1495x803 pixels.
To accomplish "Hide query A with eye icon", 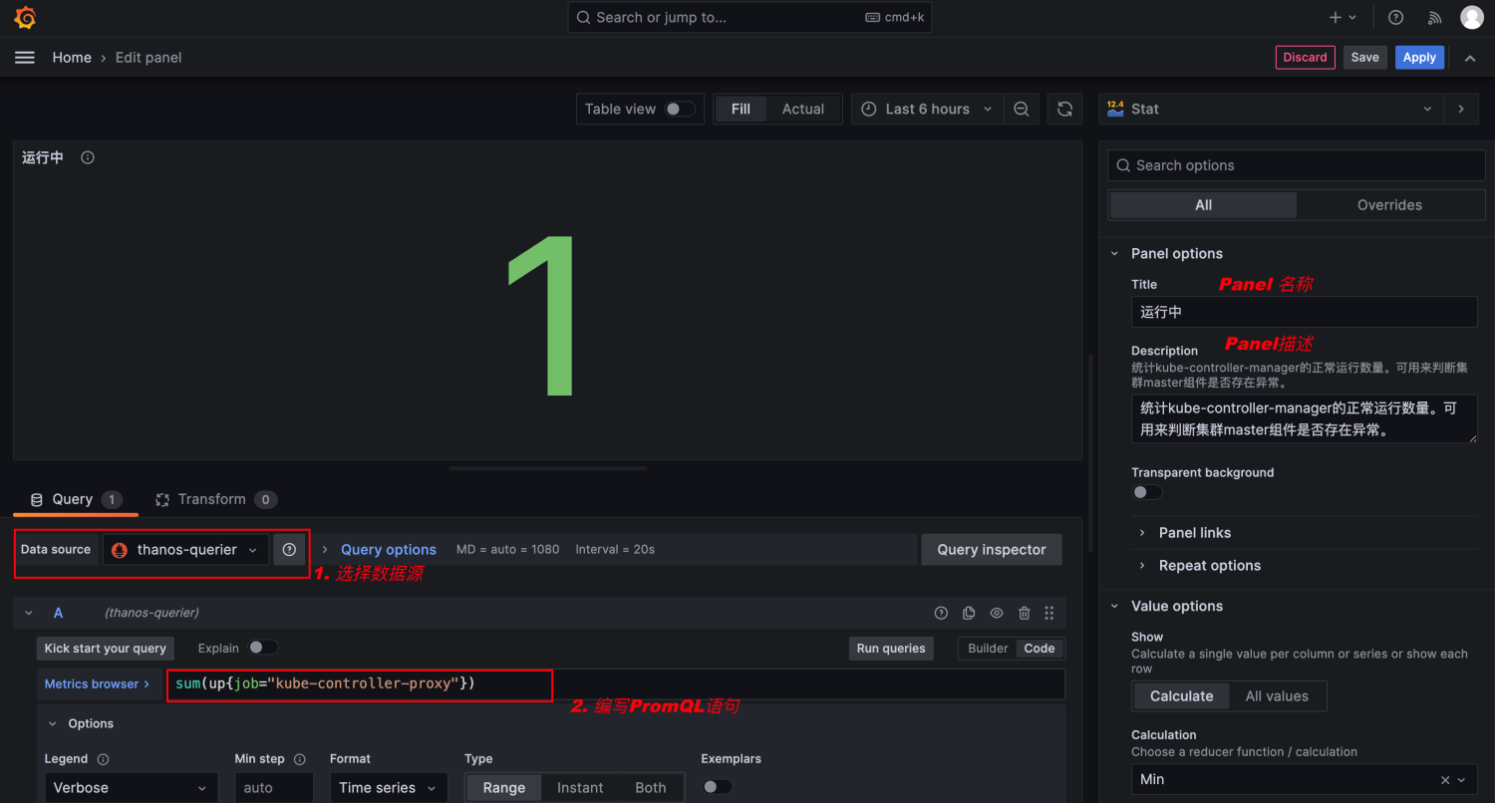I will 997,613.
